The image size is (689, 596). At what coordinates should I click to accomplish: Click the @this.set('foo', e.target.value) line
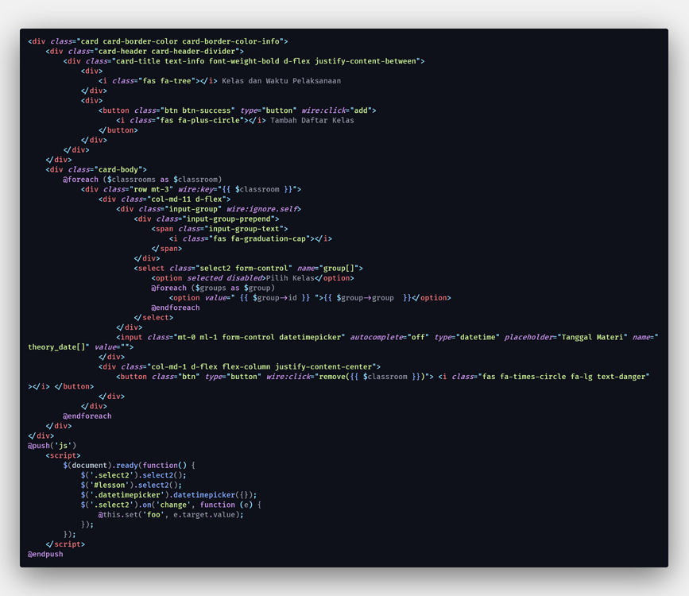[x=171, y=514]
